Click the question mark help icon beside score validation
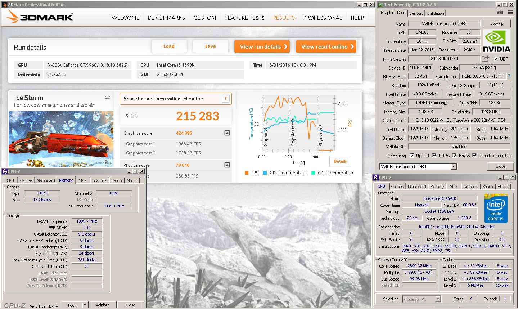 click(226, 99)
